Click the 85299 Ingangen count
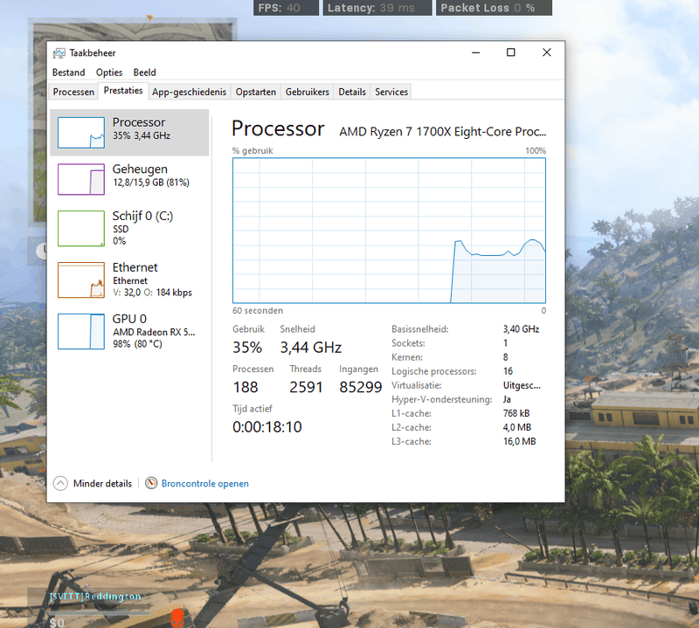Image resolution: width=699 pixels, height=628 pixels. pos(361,387)
